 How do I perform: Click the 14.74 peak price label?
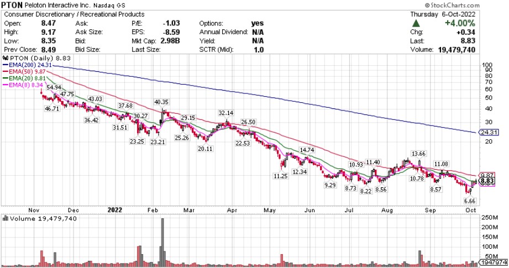coord(307,150)
